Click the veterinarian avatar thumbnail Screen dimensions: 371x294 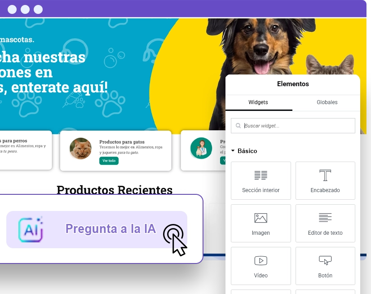(x=201, y=149)
